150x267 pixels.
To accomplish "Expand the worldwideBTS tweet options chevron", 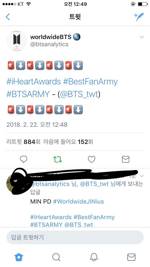I will coord(142,37).
